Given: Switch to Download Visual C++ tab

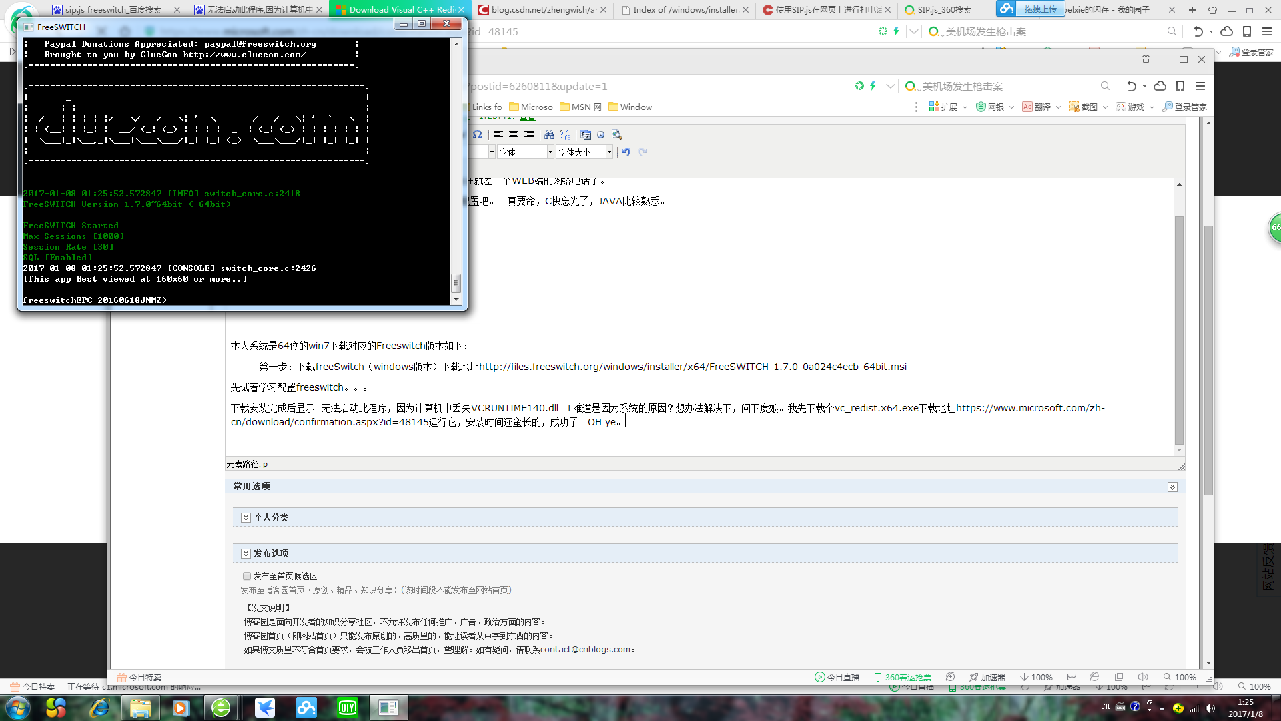Looking at the screenshot, I should [x=400, y=9].
